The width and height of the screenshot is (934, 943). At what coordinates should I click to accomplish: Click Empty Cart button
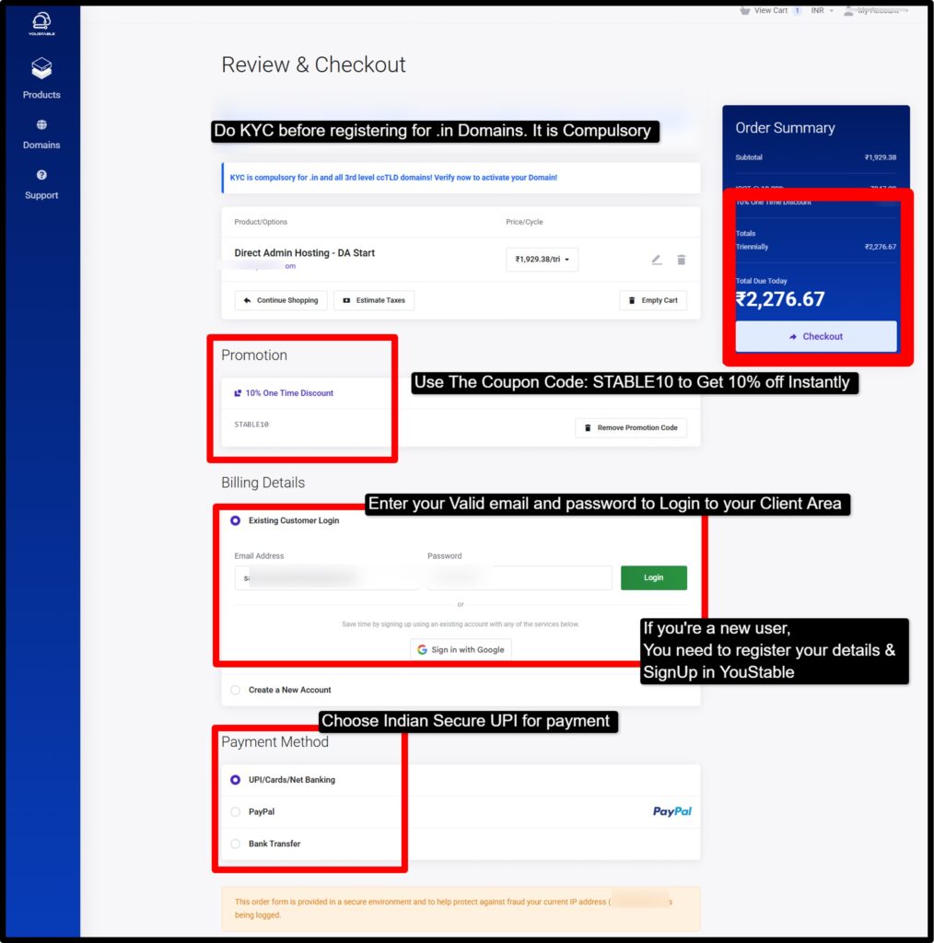653,300
